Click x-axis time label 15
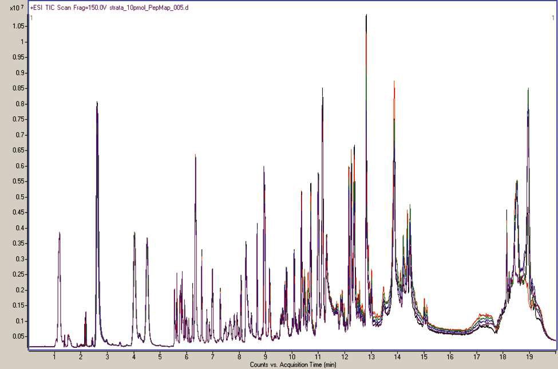Image resolution: width=558 pixels, height=369 pixels. [x=424, y=357]
